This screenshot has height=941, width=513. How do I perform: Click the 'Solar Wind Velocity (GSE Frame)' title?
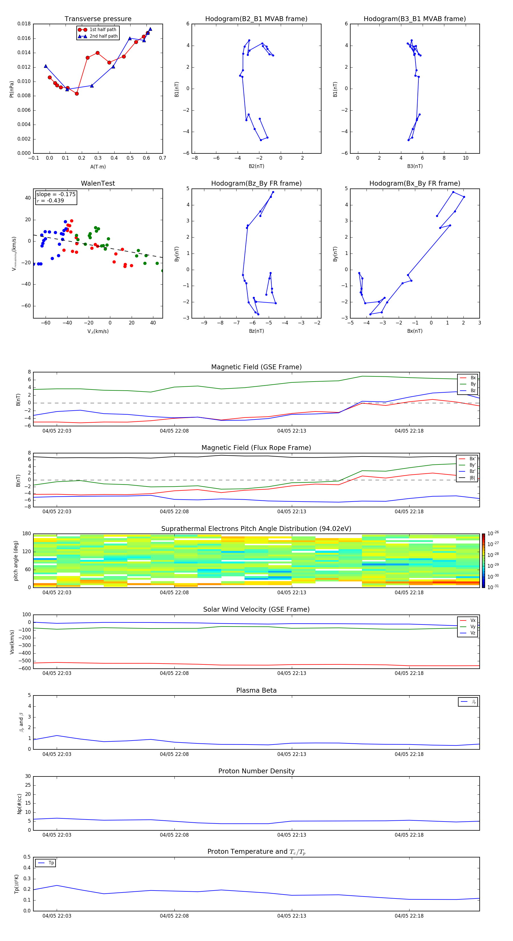(x=256, y=609)
